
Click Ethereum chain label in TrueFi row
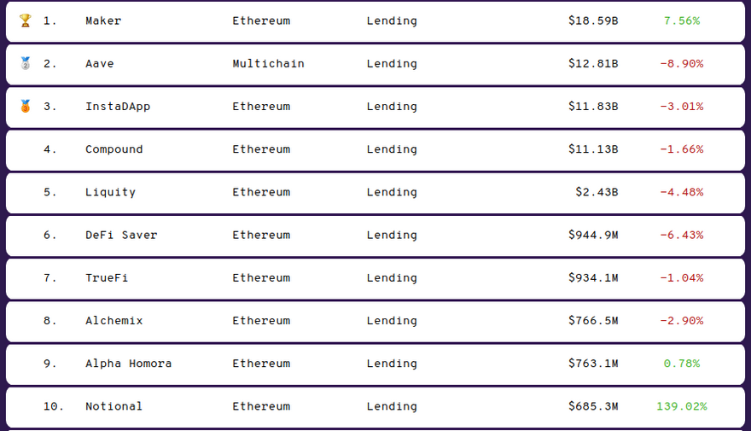pyautogui.click(x=261, y=278)
